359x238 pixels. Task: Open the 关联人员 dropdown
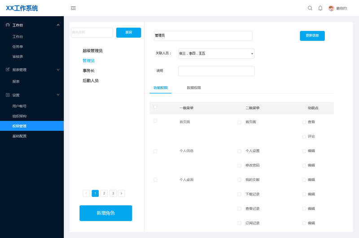coord(216,53)
